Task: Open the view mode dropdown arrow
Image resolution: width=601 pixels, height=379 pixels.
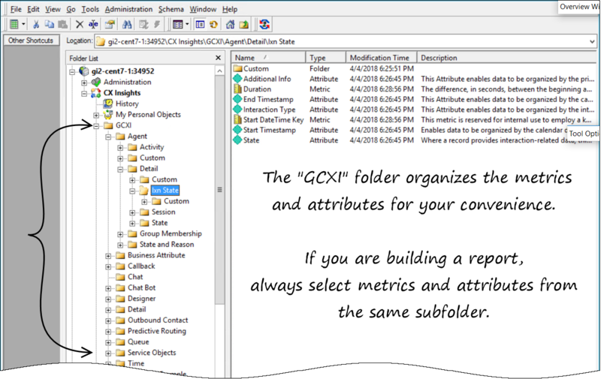Action: [187, 24]
